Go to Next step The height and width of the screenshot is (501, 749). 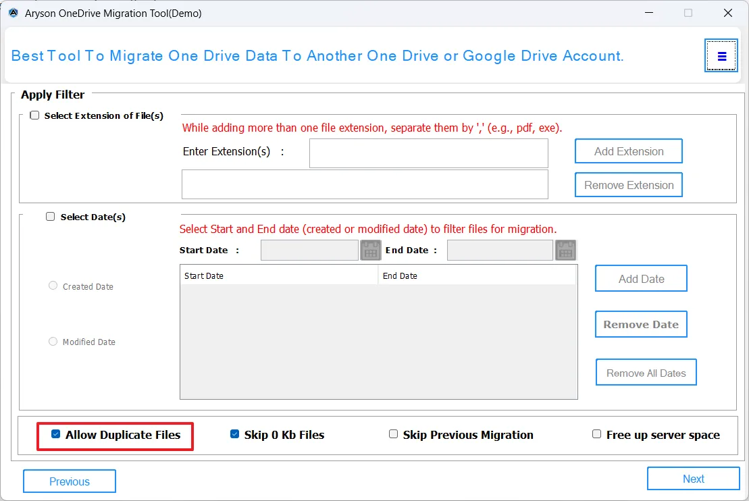click(693, 479)
